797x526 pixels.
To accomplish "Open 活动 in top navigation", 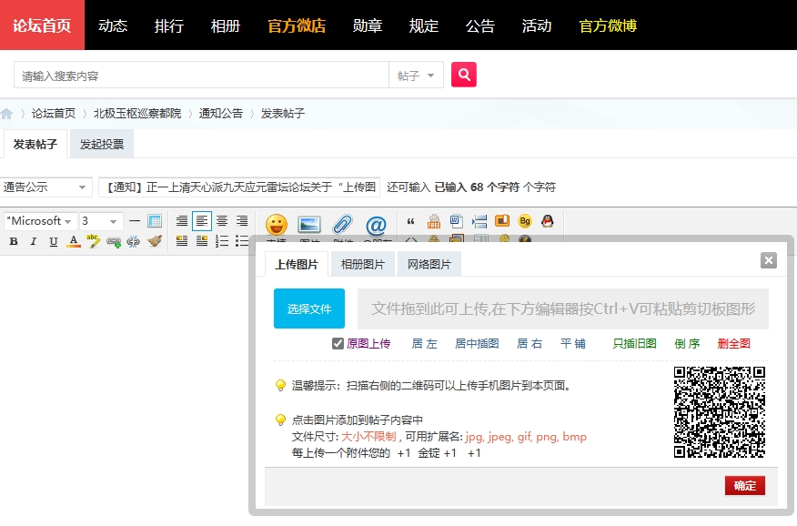I will 536,25.
